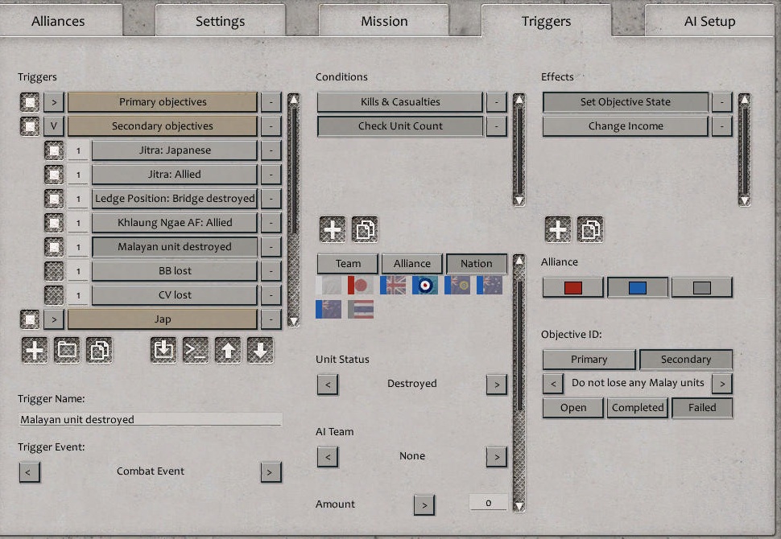
Task: Click the import trigger icon with downward arrow in box
Action: tap(163, 351)
